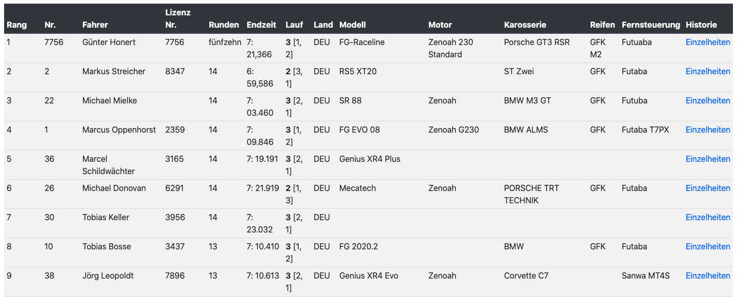737x297 pixels.
Task: Open Einzelheiten link for Marcel Schildwächter
Action: [708, 159]
